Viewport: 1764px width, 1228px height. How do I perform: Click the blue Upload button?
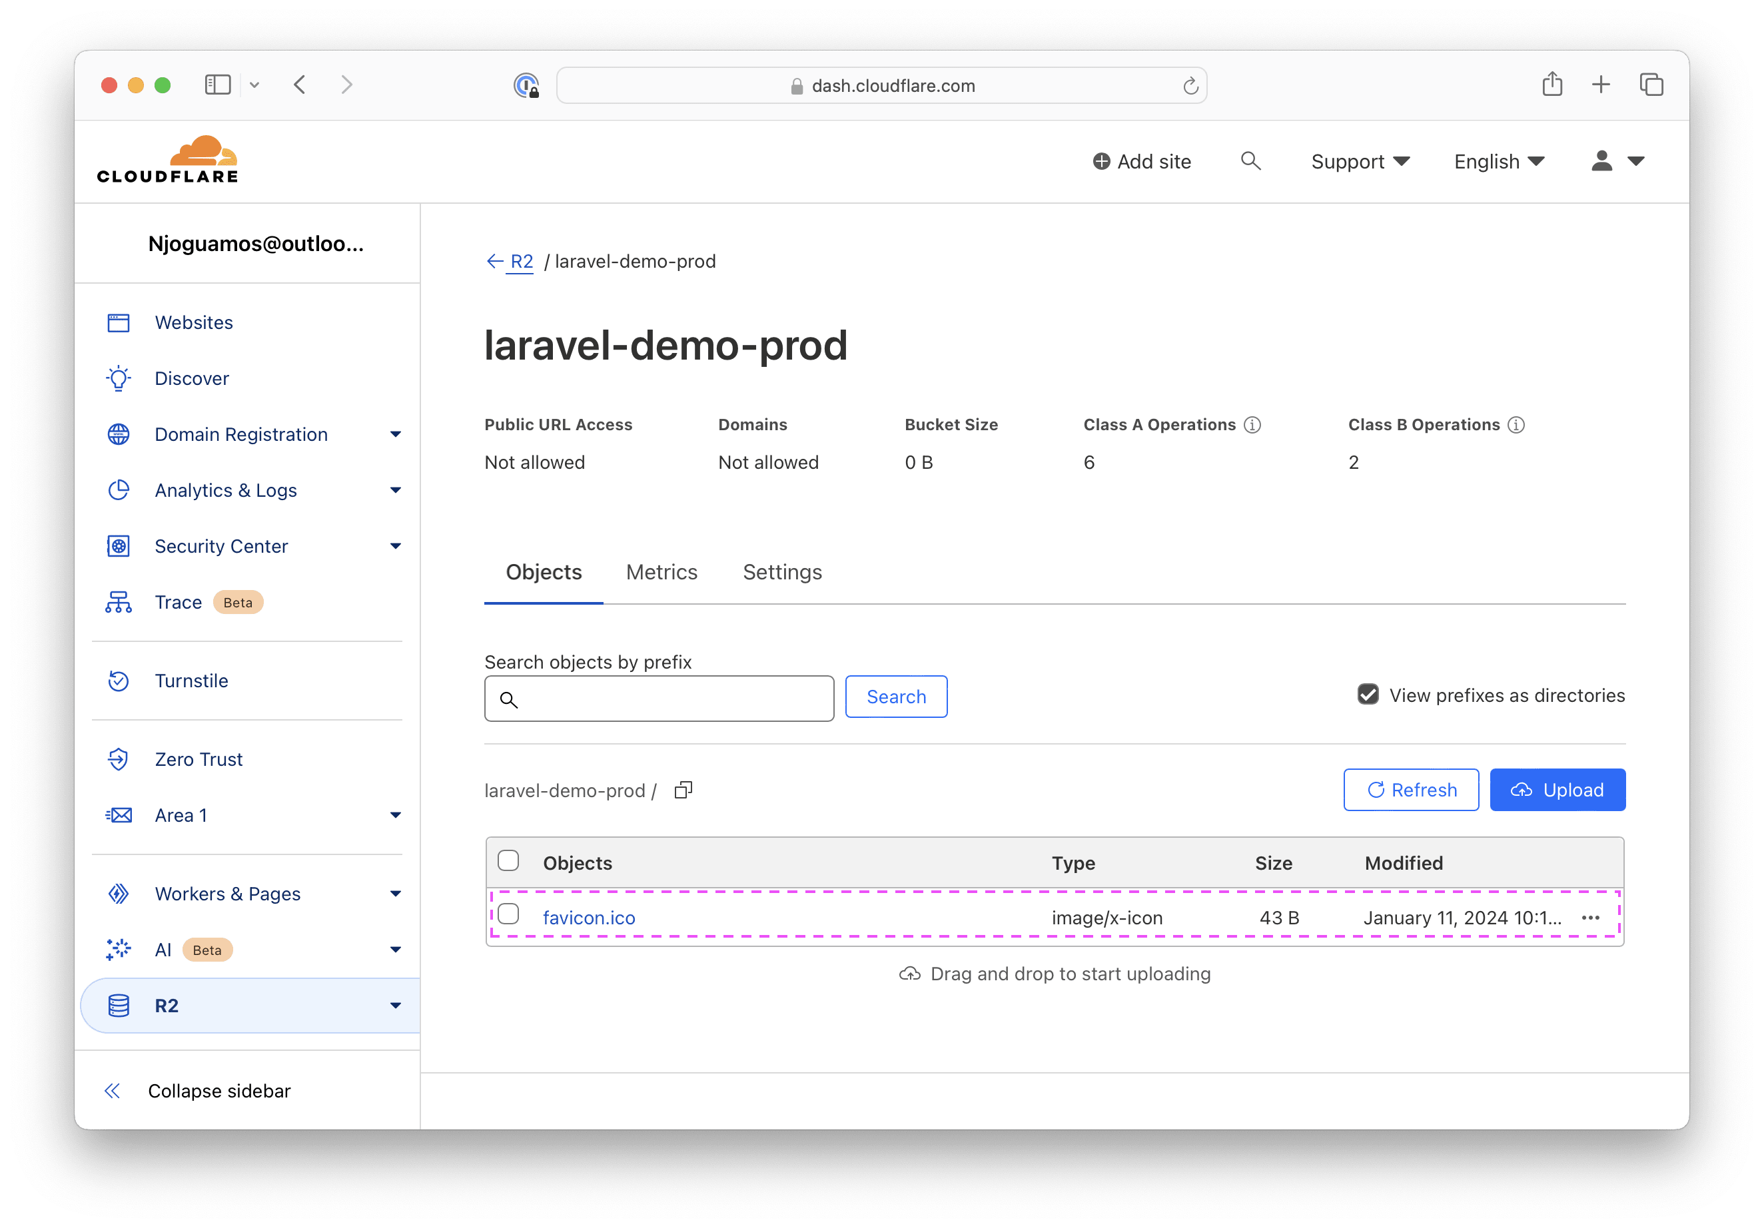pyautogui.click(x=1557, y=790)
